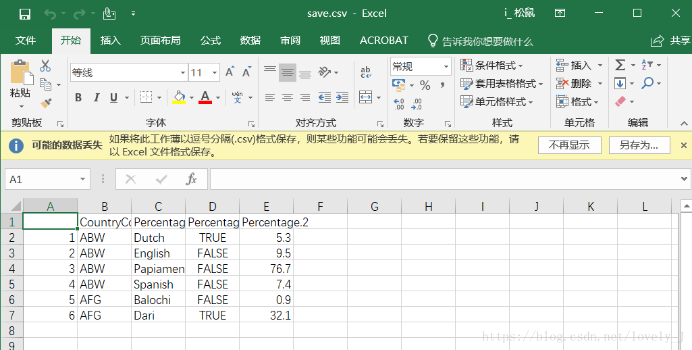692x350 pixels.
Task: Open 条件格式 conditional formatting
Action: pos(491,66)
